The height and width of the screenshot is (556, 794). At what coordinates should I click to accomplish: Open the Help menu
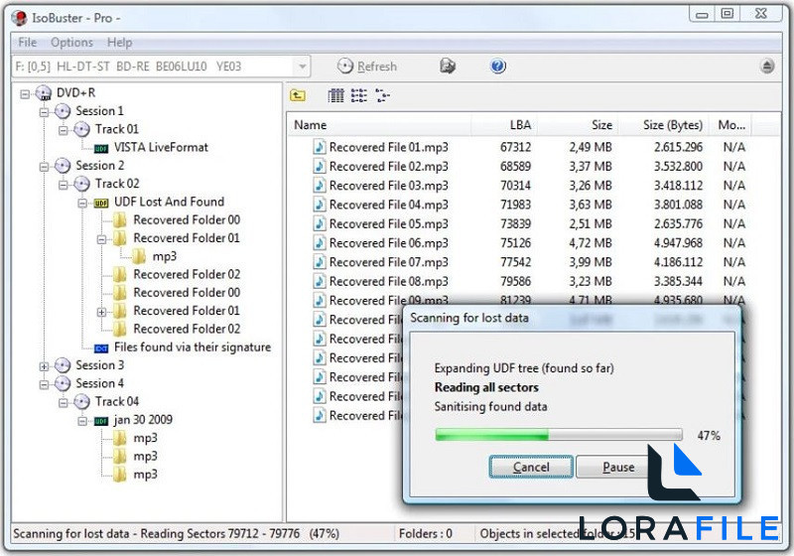click(x=119, y=43)
